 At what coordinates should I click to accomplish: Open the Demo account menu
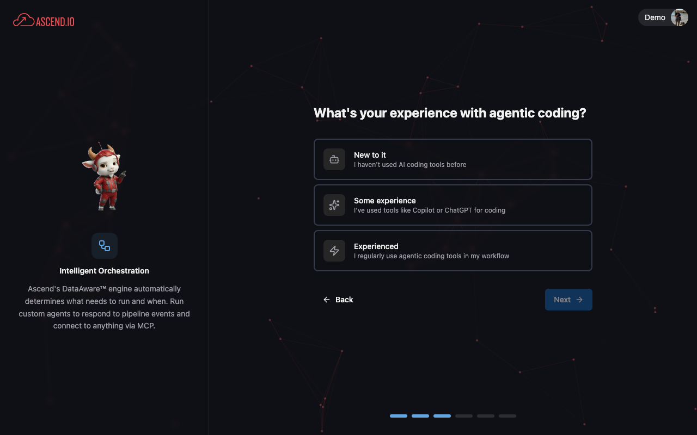663,17
